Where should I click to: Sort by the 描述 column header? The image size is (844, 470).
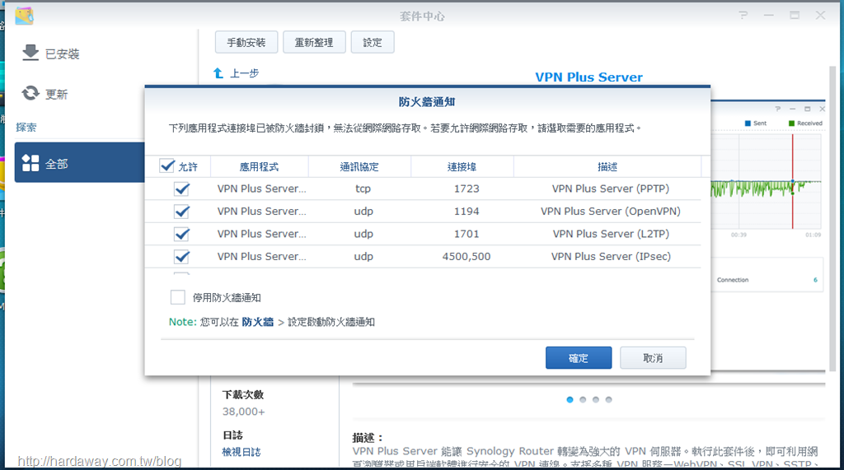pyautogui.click(x=607, y=167)
